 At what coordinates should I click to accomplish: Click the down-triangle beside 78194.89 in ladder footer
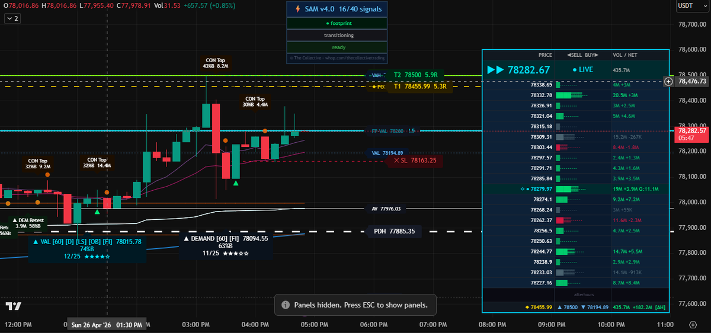[x=585, y=307]
